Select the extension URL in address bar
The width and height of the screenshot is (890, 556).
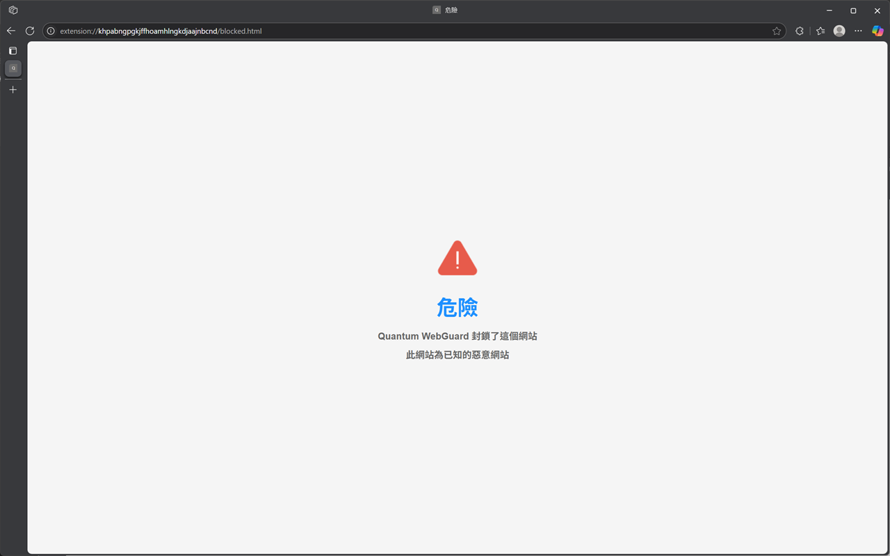pos(161,31)
